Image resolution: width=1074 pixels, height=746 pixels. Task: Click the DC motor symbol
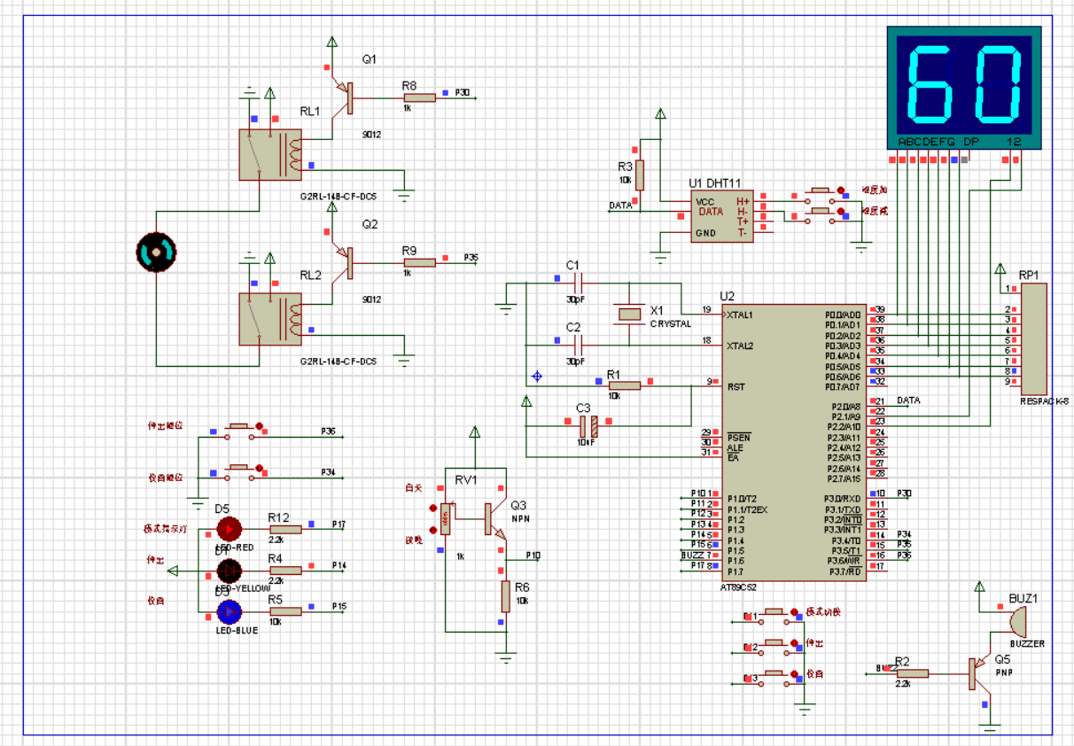click(x=155, y=253)
